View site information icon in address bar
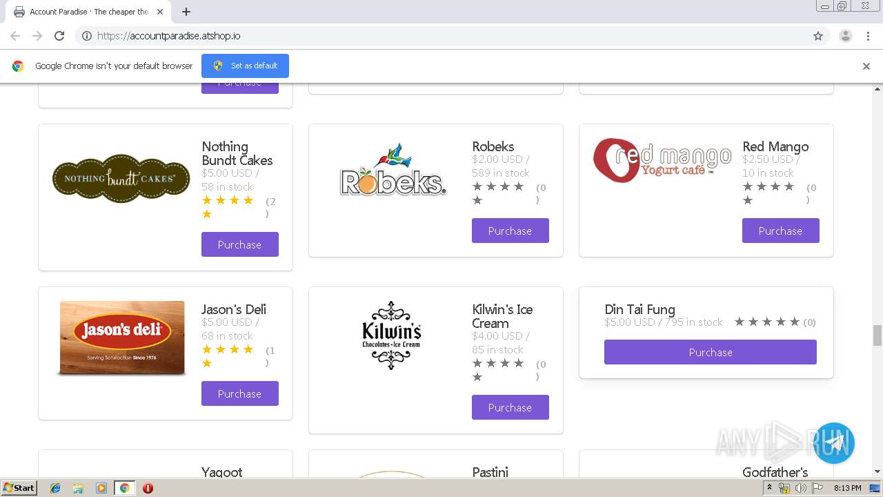The image size is (883, 497). pos(87,36)
